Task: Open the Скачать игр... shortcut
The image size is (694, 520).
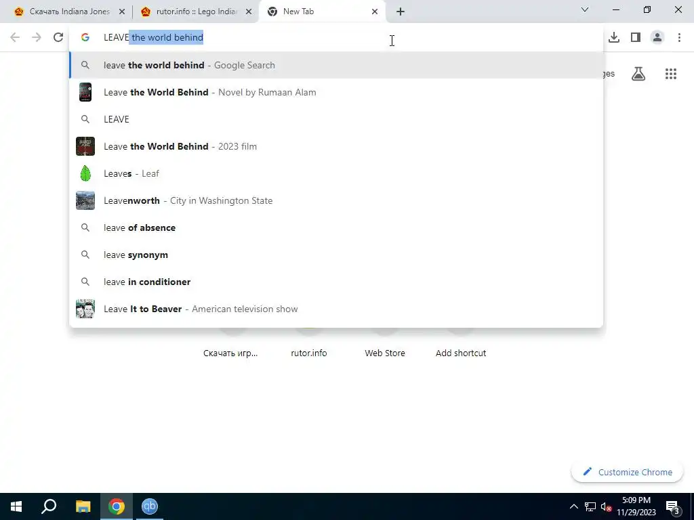Action: click(230, 353)
